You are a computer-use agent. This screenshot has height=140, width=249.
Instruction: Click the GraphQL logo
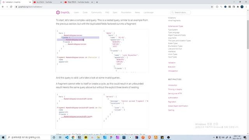(x=63, y=12)
